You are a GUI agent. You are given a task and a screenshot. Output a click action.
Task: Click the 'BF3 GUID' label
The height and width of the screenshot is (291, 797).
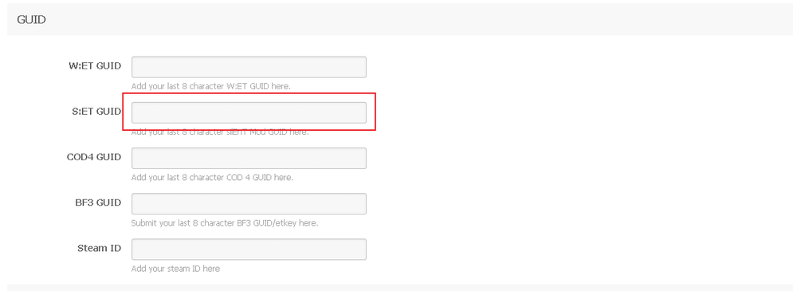tap(97, 203)
